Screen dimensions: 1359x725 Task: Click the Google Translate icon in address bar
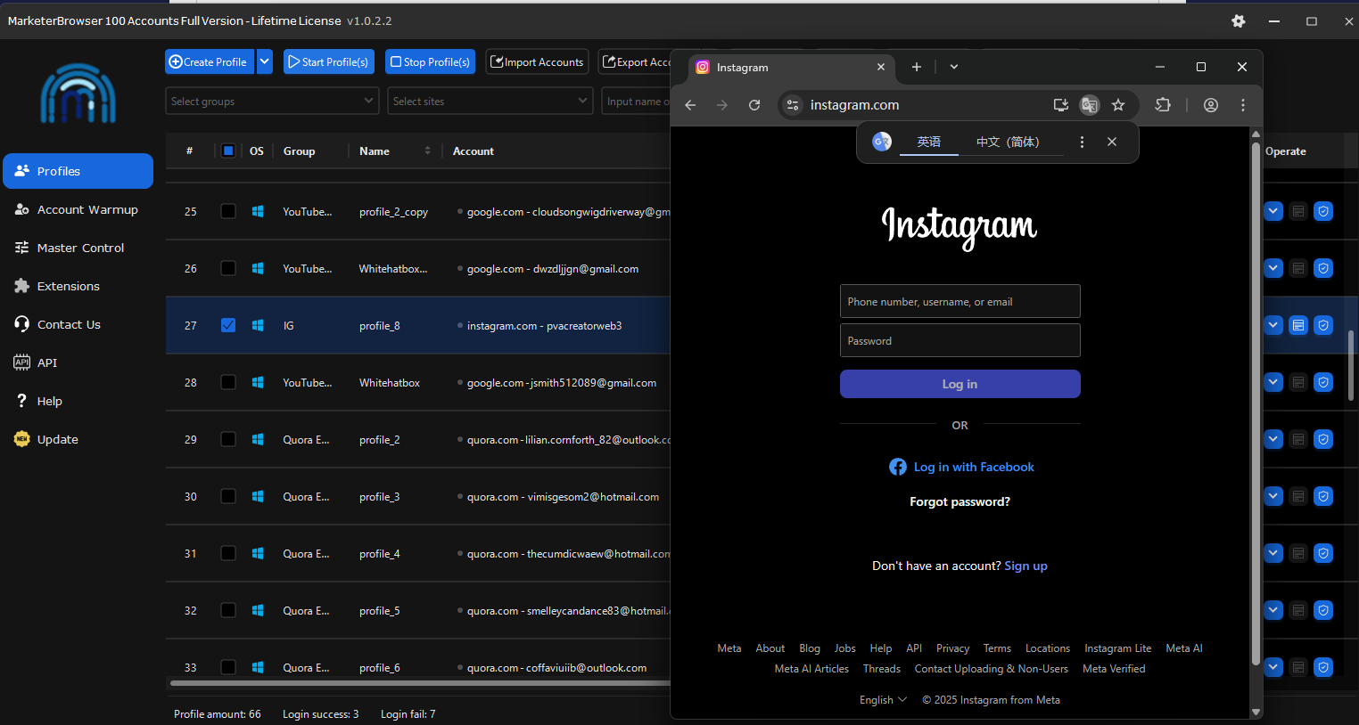1090,105
